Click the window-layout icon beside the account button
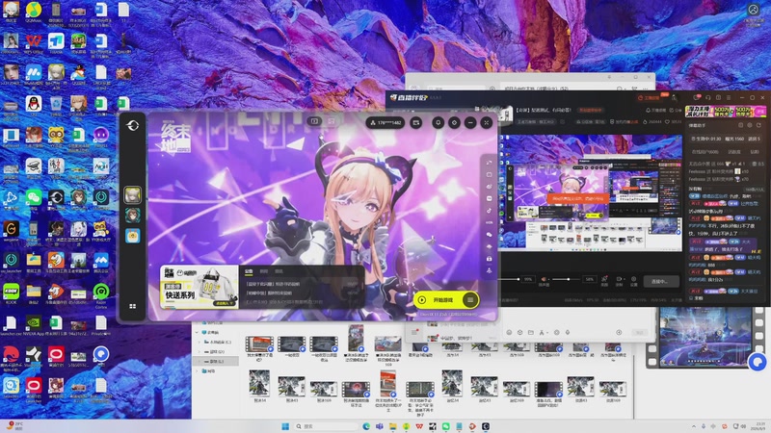 [416, 123]
